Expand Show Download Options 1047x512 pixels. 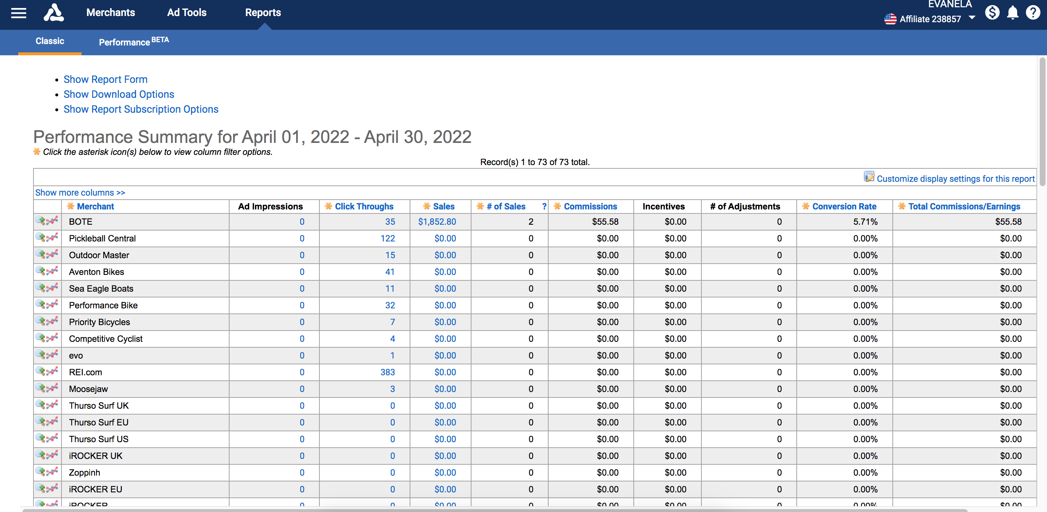[x=119, y=94]
